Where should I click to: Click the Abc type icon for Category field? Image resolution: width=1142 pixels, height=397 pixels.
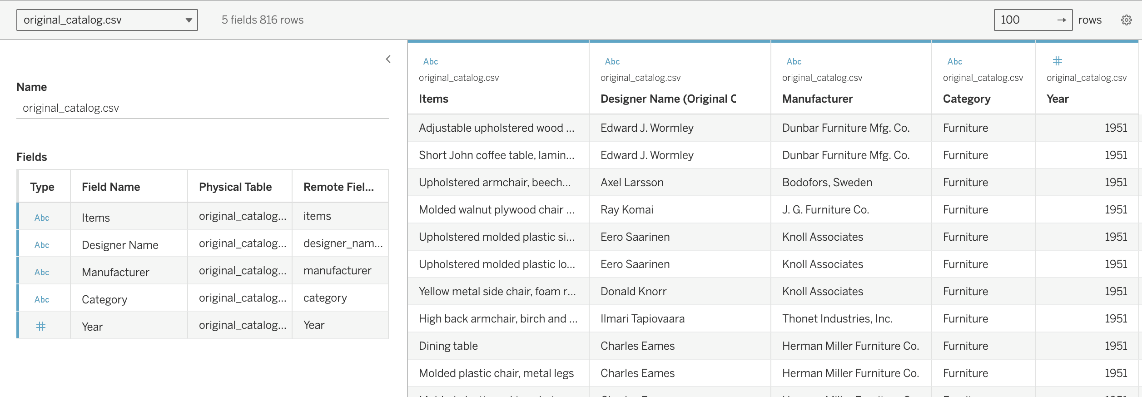click(x=42, y=299)
